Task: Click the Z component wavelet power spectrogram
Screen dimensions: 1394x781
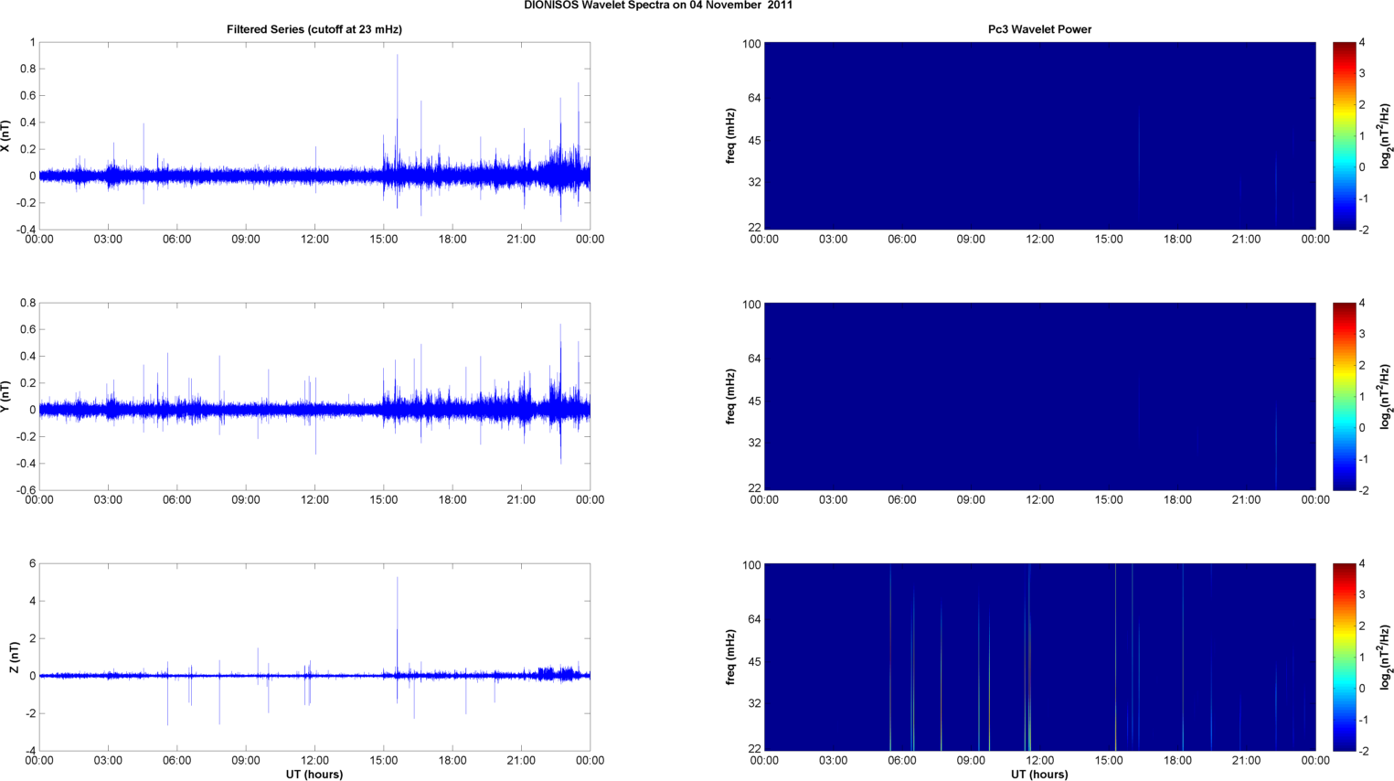Action: point(1039,658)
